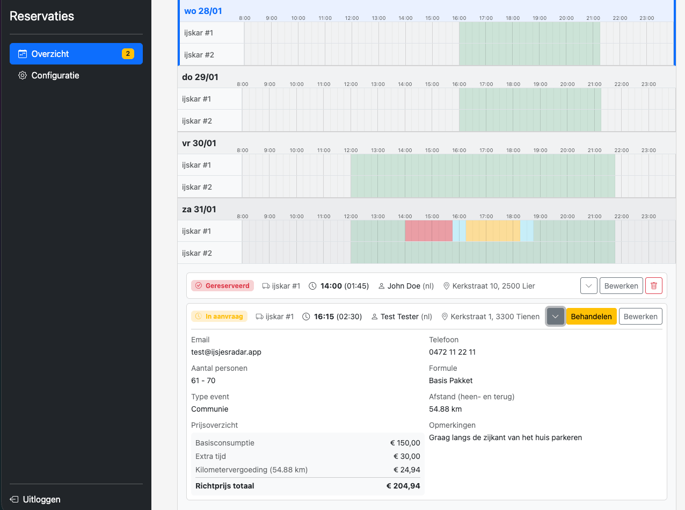Click the green availability block for za 31/01 ijskar #2
This screenshot has width=685, height=510.
pyautogui.click(x=483, y=253)
